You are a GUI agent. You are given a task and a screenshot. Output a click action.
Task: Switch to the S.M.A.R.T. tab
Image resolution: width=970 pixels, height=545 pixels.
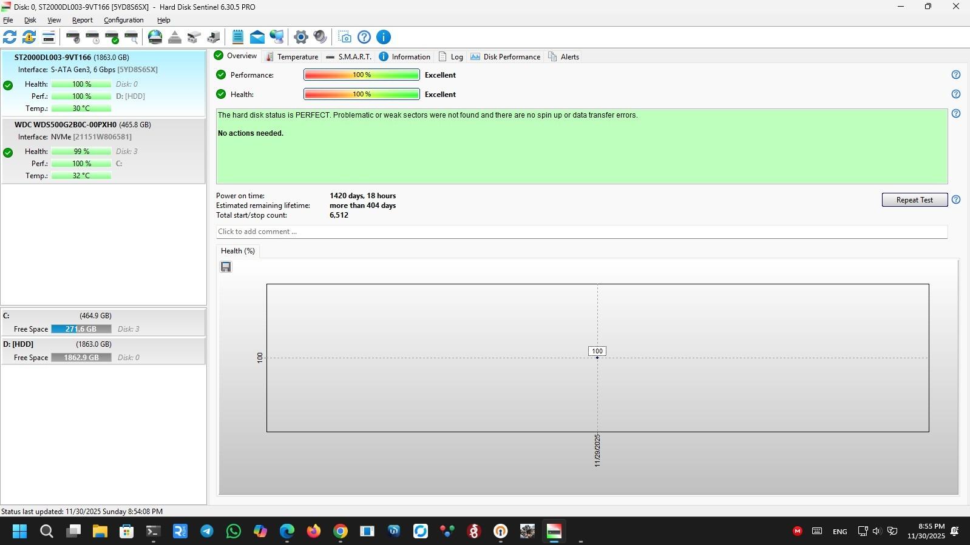click(348, 57)
